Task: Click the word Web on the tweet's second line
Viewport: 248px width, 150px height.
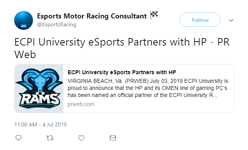Action: [x=25, y=55]
